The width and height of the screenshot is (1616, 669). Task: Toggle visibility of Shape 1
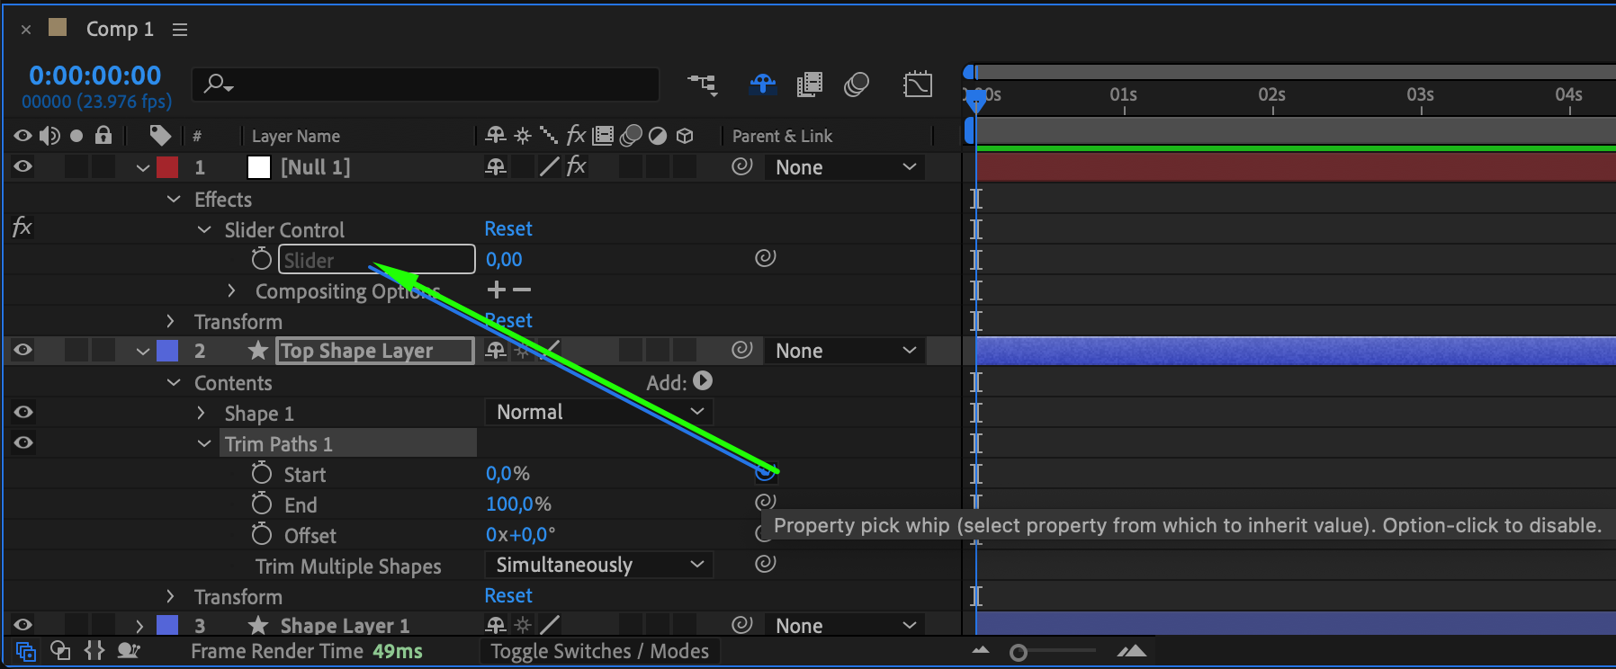coord(22,412)
